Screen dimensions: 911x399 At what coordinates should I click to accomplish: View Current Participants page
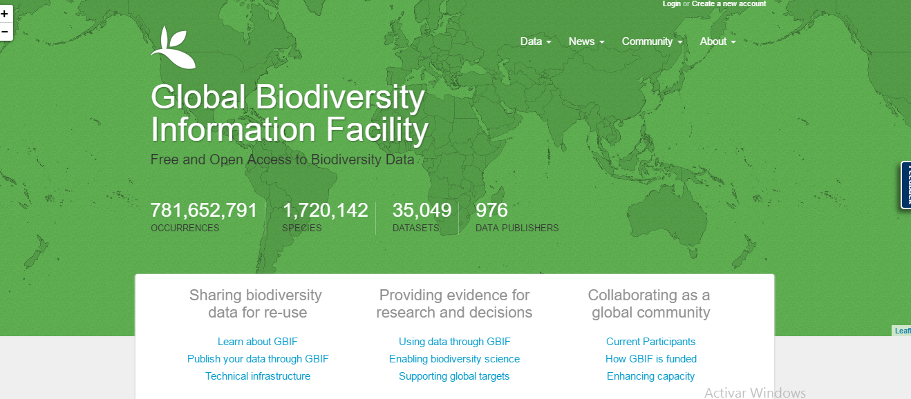coord(650,342)
